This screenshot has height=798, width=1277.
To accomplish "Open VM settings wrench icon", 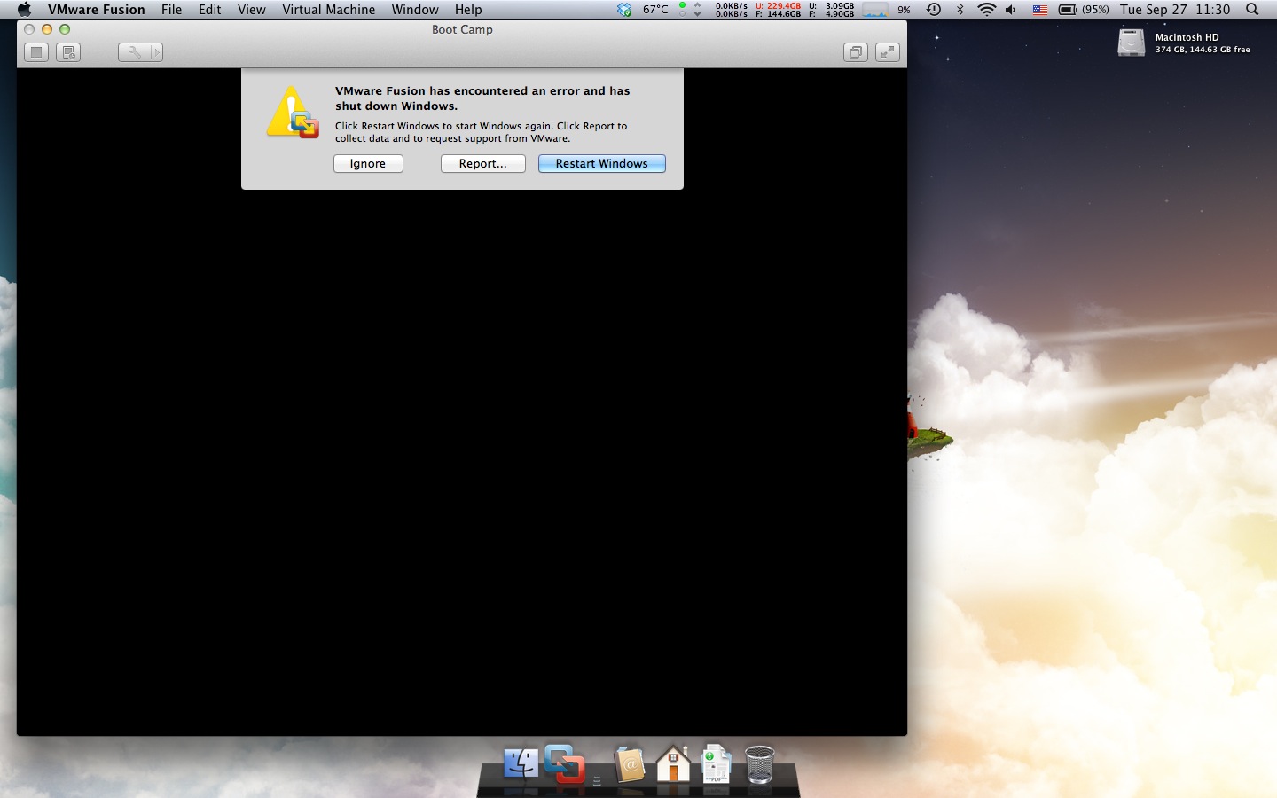I will click(x=134, y=52).
